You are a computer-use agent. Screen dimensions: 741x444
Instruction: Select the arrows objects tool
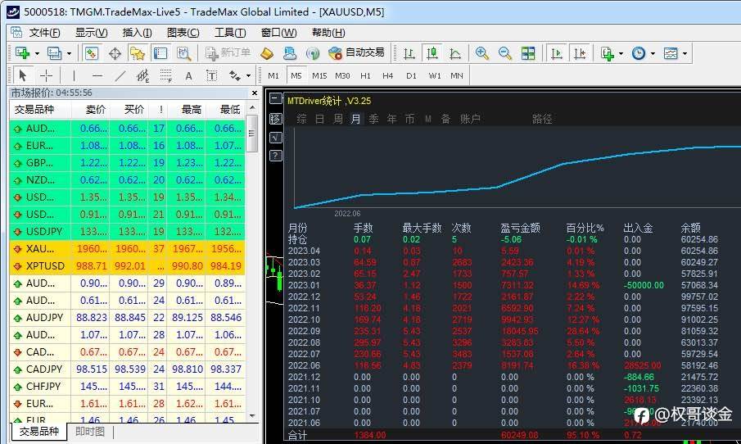coord(235,75)
